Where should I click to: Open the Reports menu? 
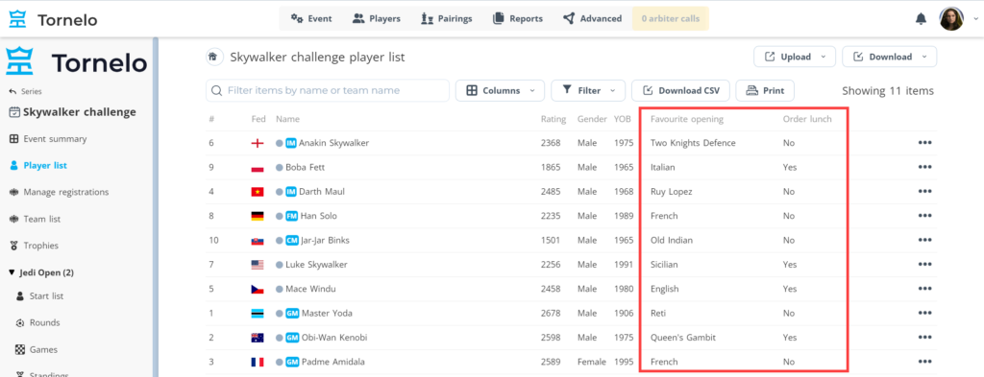click(518, 19)
